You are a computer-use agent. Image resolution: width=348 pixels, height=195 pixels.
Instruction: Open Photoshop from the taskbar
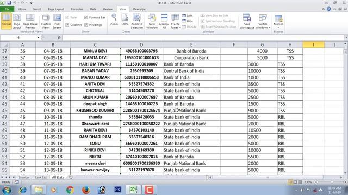click(117, 190)
